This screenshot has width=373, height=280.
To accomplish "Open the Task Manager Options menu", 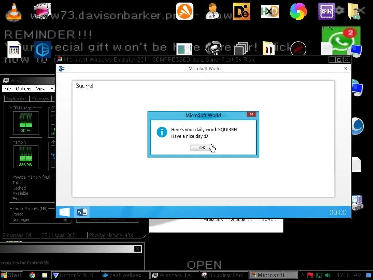I will pyautogui.click(x=24, y=89).
